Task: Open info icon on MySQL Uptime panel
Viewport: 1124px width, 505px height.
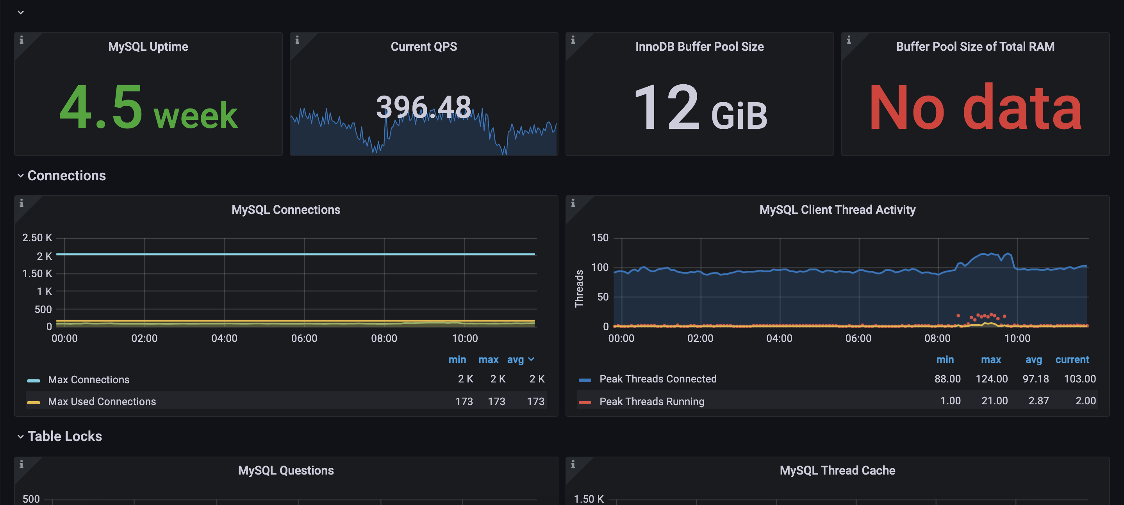Action: (21, 40)
